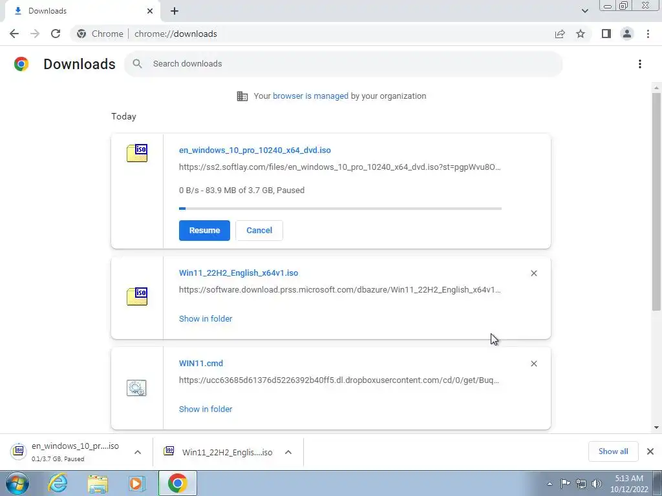Image resolution: width=662 pixels, height=496 pixels.
Task: Open the network tray icon
Action: pos(581,484)
